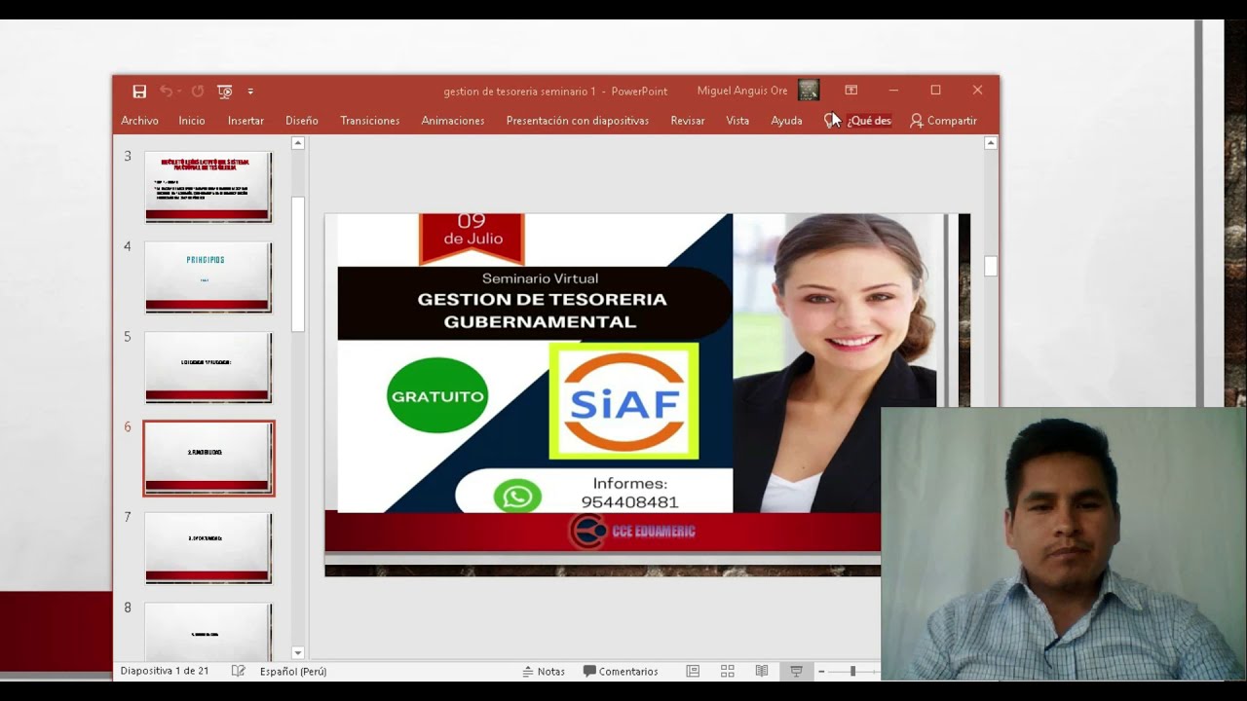Open Presentación con diapositivas tab
Viewport: 1247px width, 701px height.
tap(578, 121)
